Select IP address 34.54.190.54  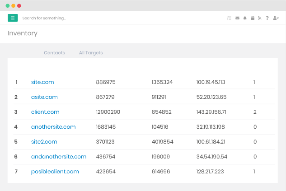coord(212,157)
